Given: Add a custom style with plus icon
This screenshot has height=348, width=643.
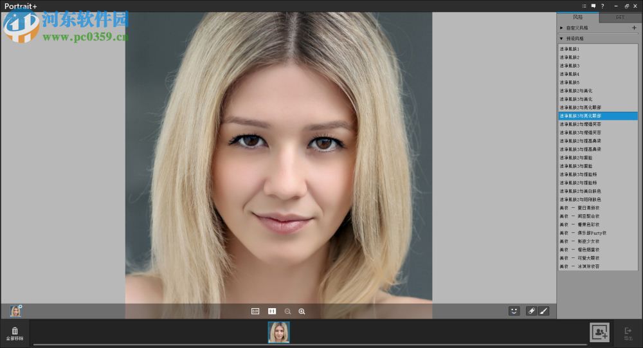Looking at the screenshot, I should coord(634,28).
